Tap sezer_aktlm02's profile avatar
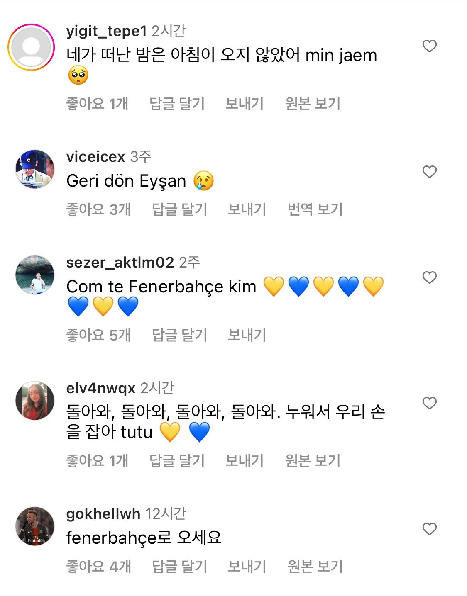The height and width of the screenshot is (596, 467). click(x=35, y=275)
